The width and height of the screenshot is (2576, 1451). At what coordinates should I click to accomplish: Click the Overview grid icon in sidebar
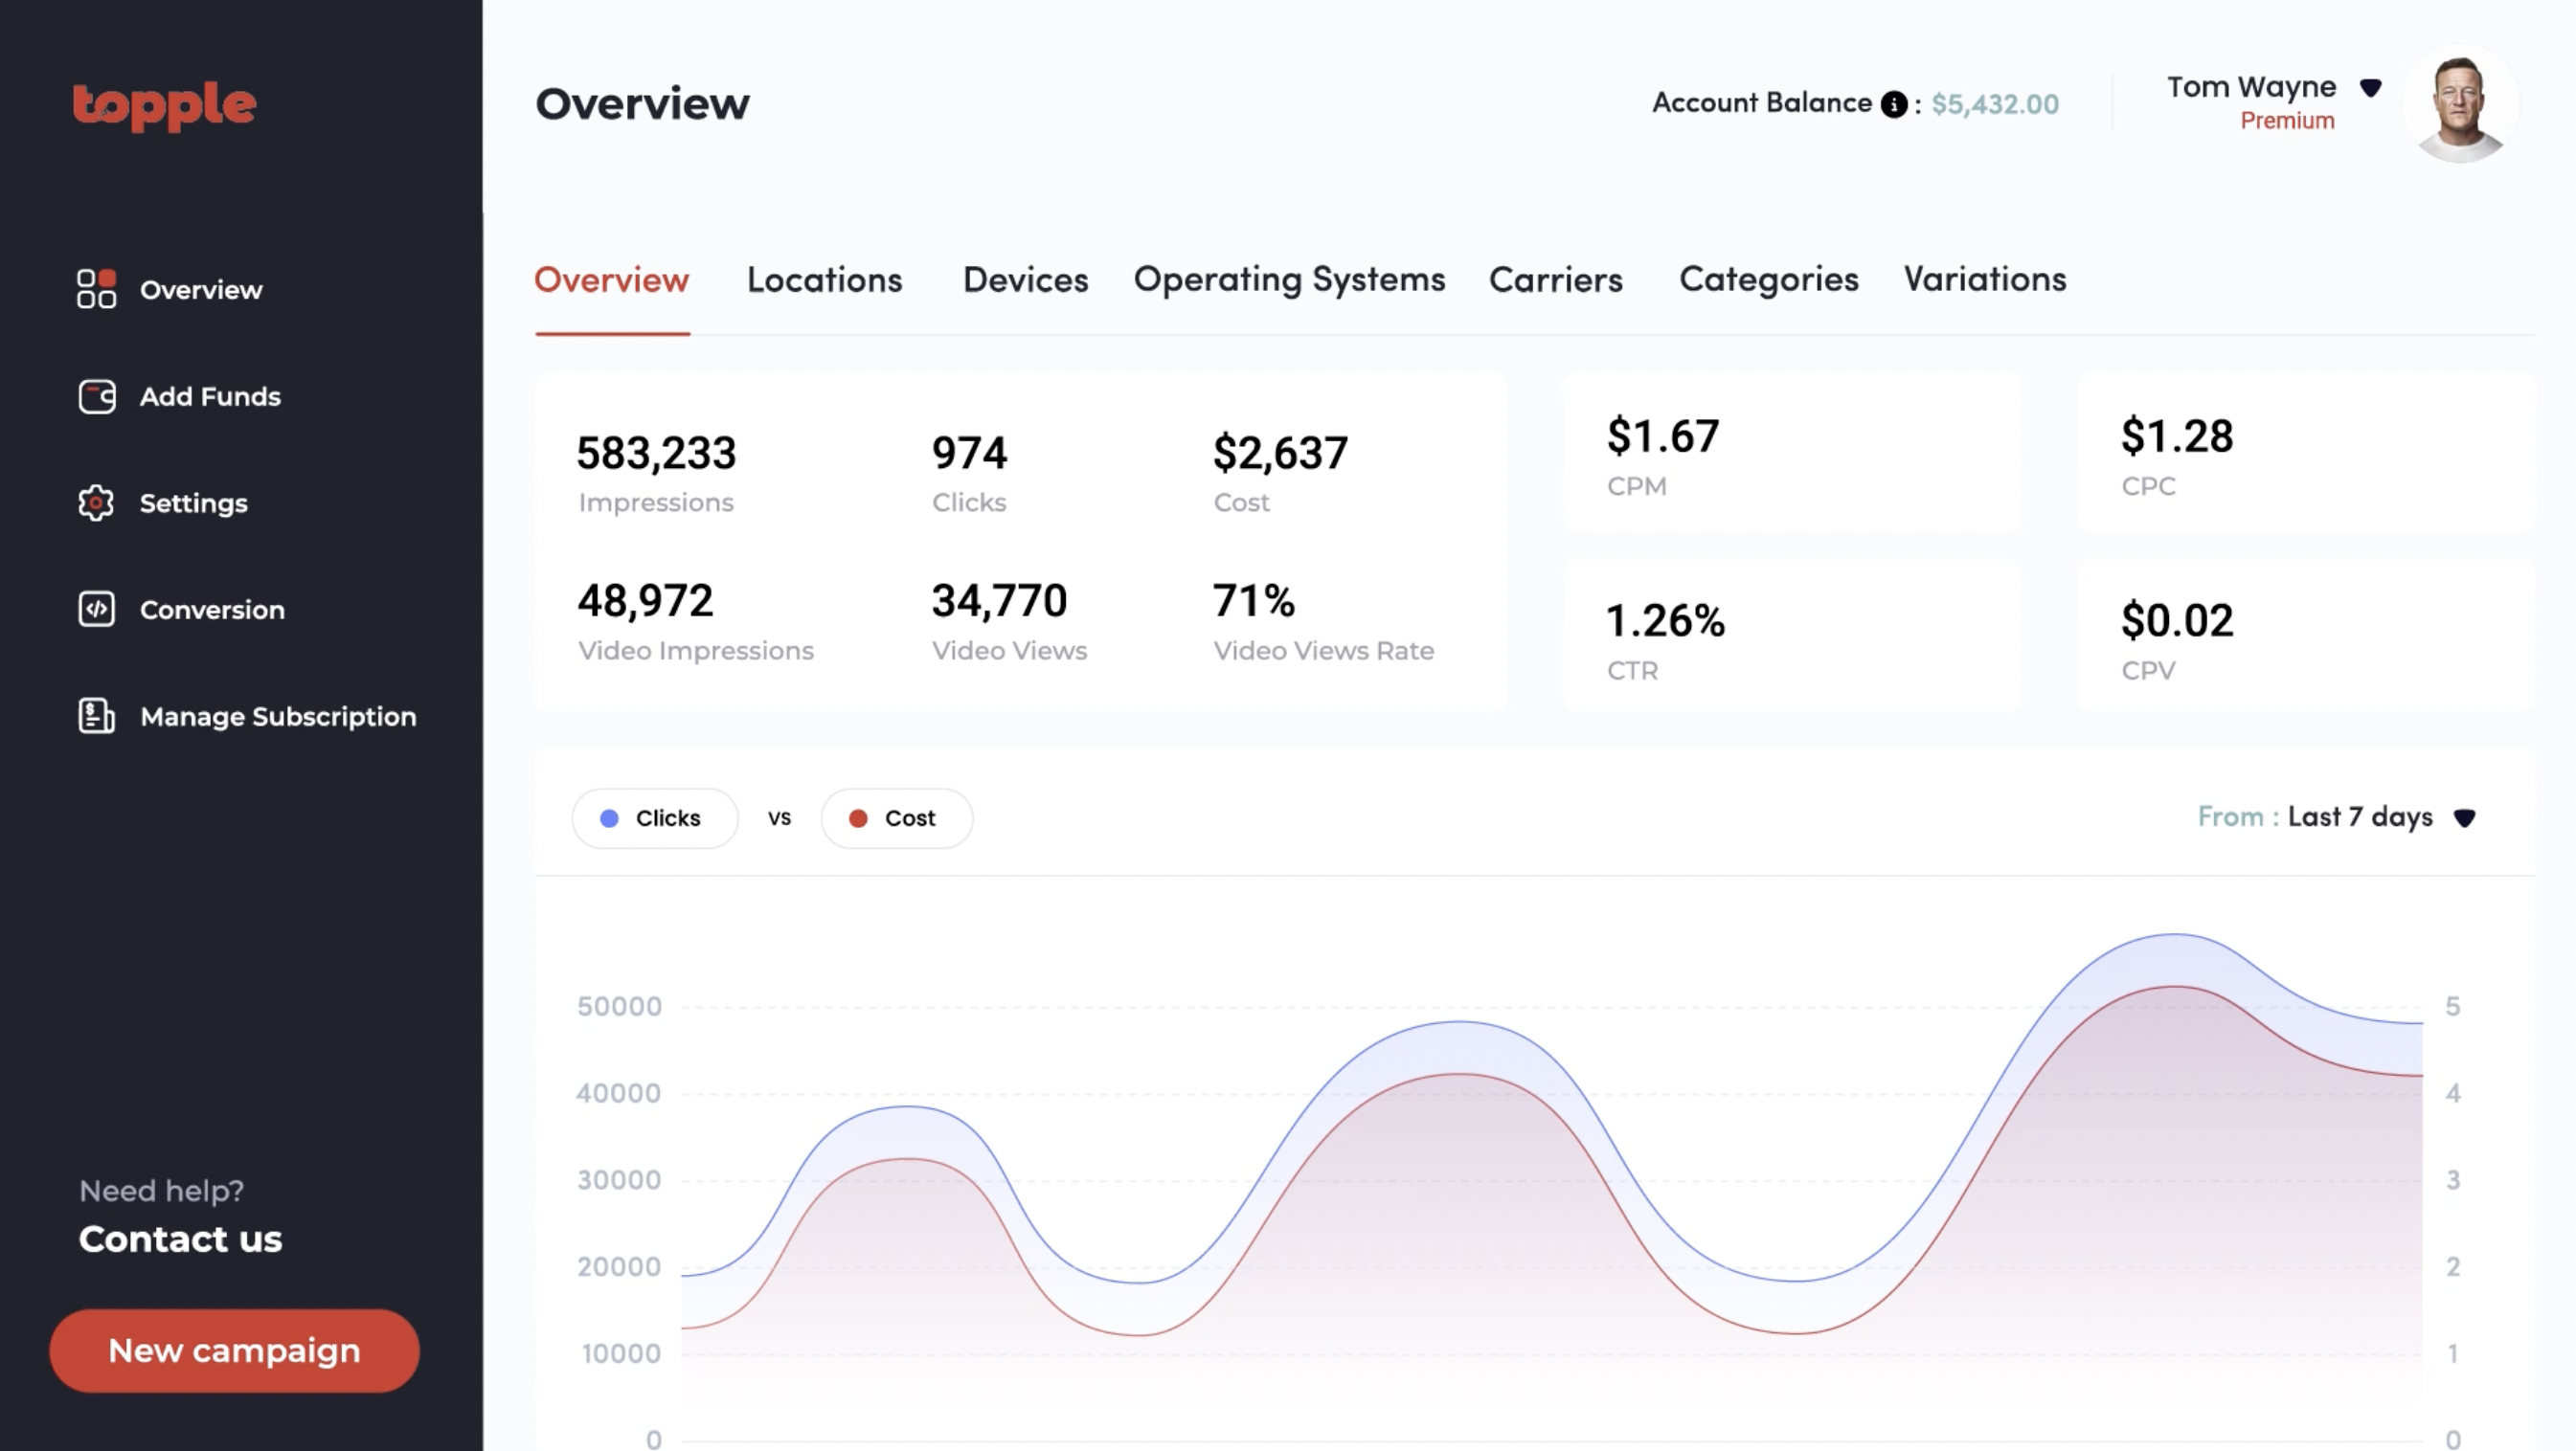[96, 289]
